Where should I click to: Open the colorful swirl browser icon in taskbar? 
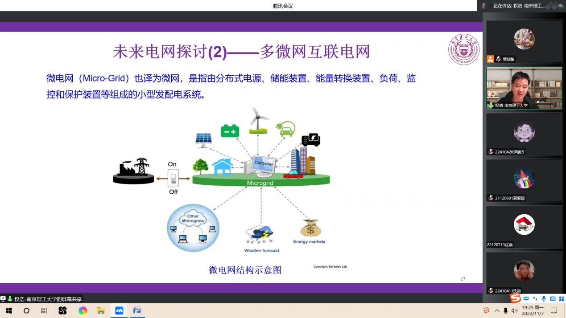point(83,310)
